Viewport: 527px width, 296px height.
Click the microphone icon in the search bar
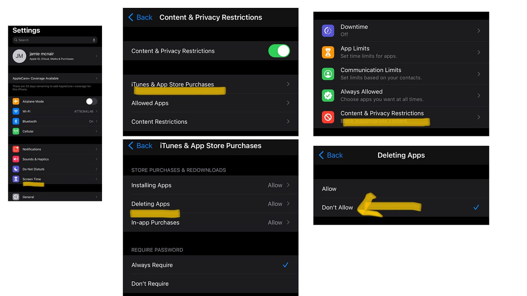[x=94, y=40]
